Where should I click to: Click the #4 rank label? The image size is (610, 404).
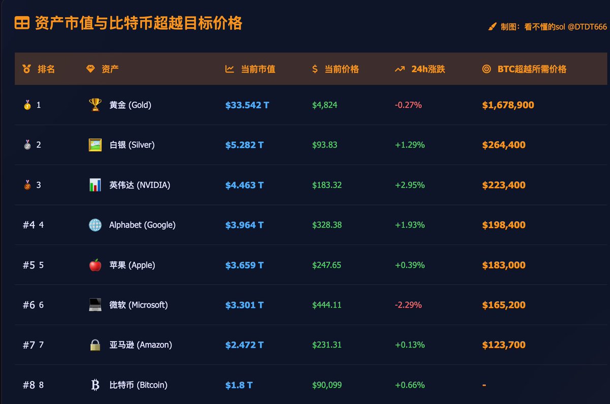click(29, 225)
